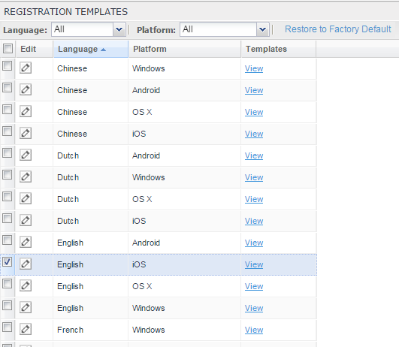Check the Dutch Windows row checkbox
Screen dimensions: 399x347
(x=7, y=175)
